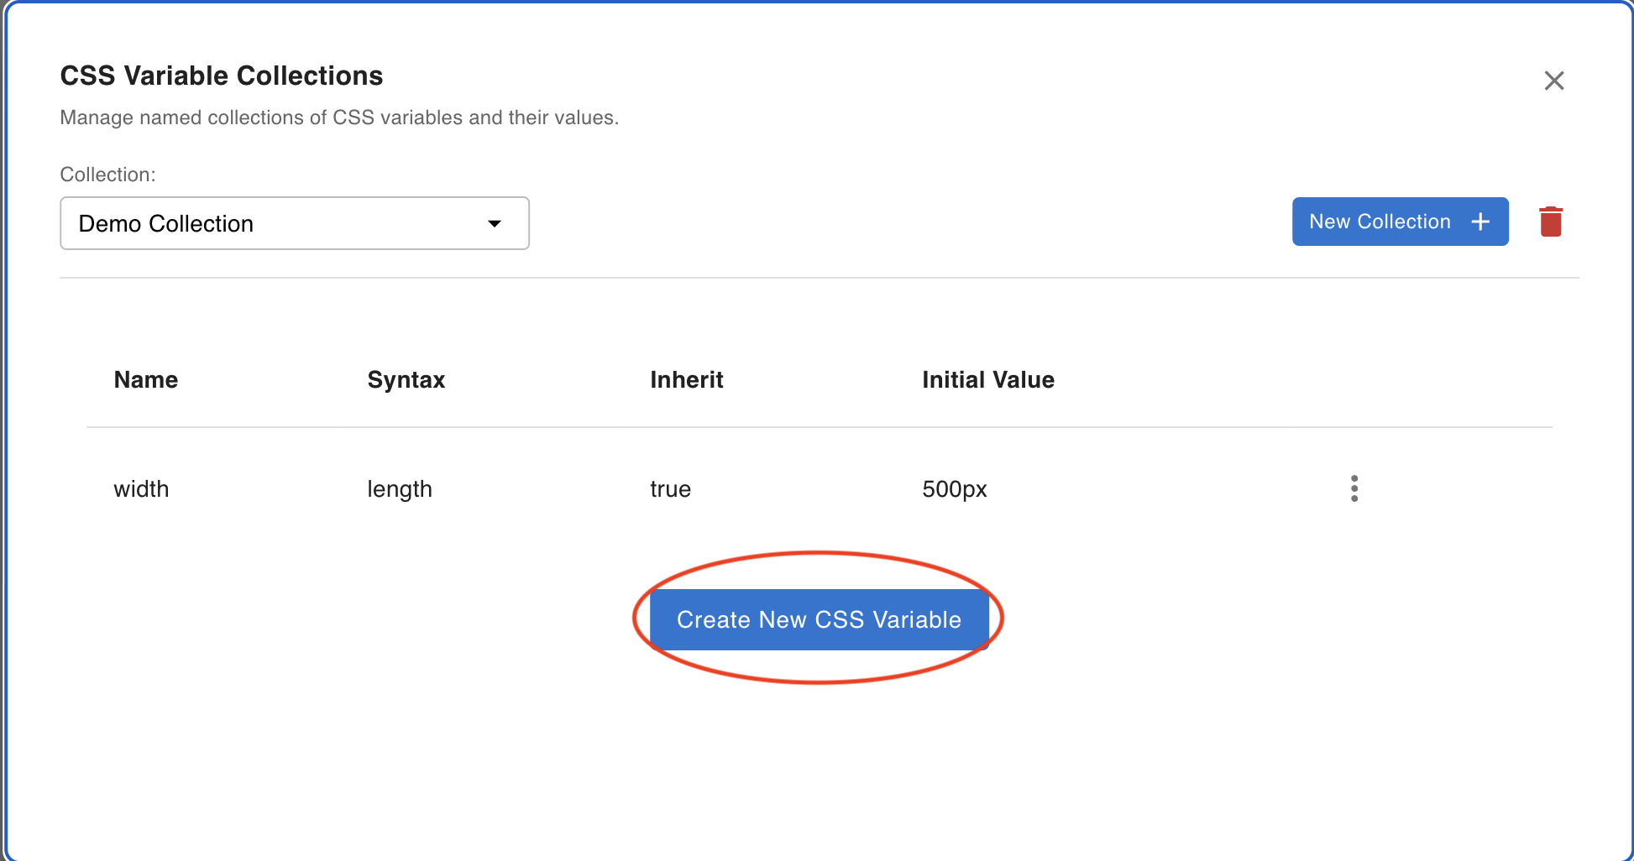Click the plus icon in New Collection
1634x861 pixels.
click(x=1480, y=222)
